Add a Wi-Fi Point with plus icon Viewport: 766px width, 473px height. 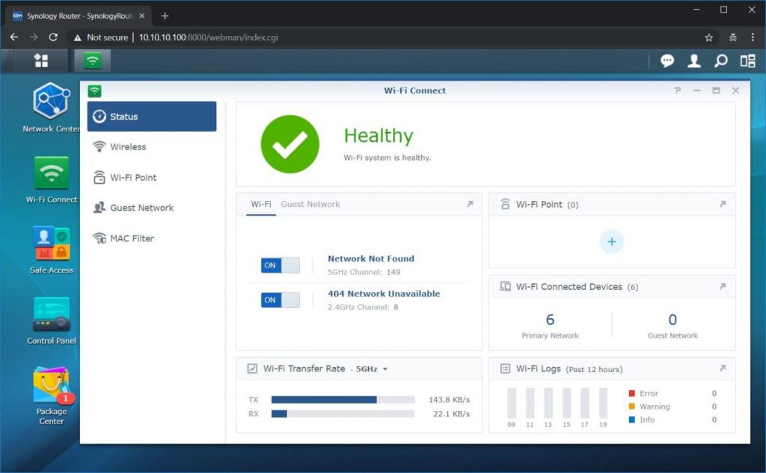coord(612,241)
